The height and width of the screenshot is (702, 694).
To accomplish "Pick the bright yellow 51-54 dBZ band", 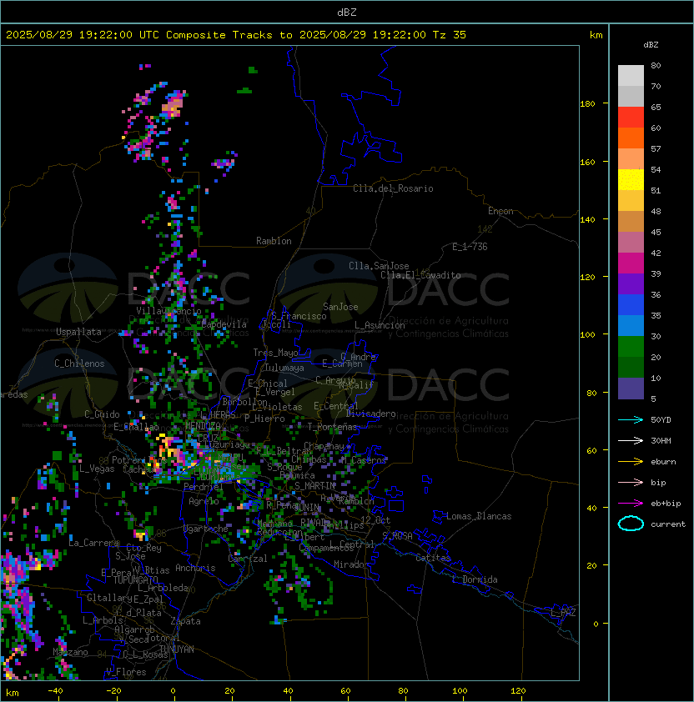I will (x=631, y=179).
